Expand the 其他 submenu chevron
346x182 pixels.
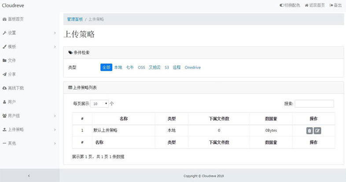tap(55, 143)
